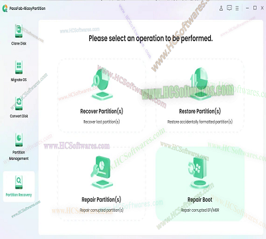The height and width of the screenshot is (239, 266).
Task: Click the Partition Recovery label
Action: point(19,195)
